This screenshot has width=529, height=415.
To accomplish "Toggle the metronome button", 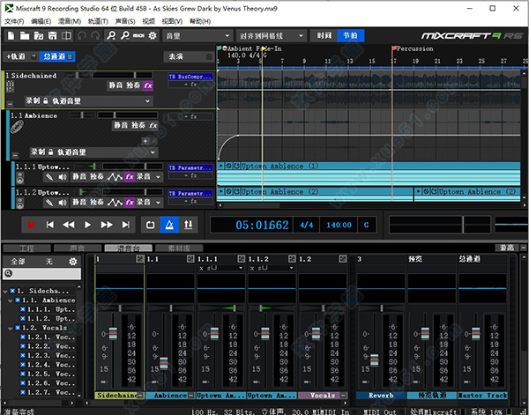I will pos(169,225).
